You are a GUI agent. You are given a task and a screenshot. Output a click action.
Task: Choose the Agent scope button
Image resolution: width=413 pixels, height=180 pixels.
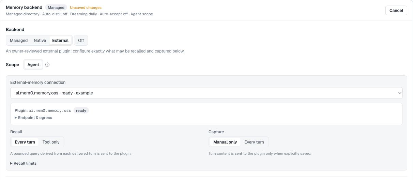point(33,65)
